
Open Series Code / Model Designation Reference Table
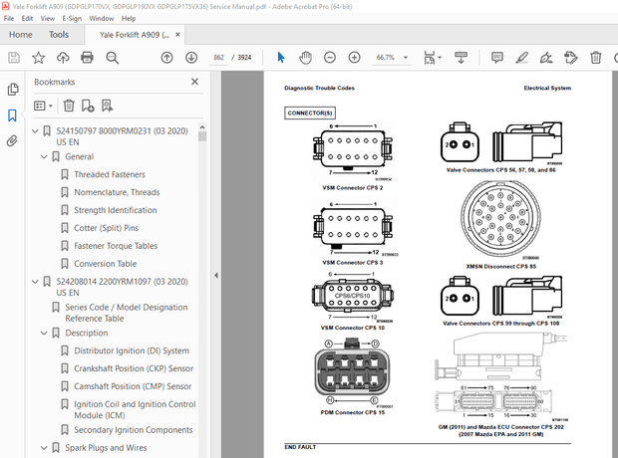(x=127, y=313)
